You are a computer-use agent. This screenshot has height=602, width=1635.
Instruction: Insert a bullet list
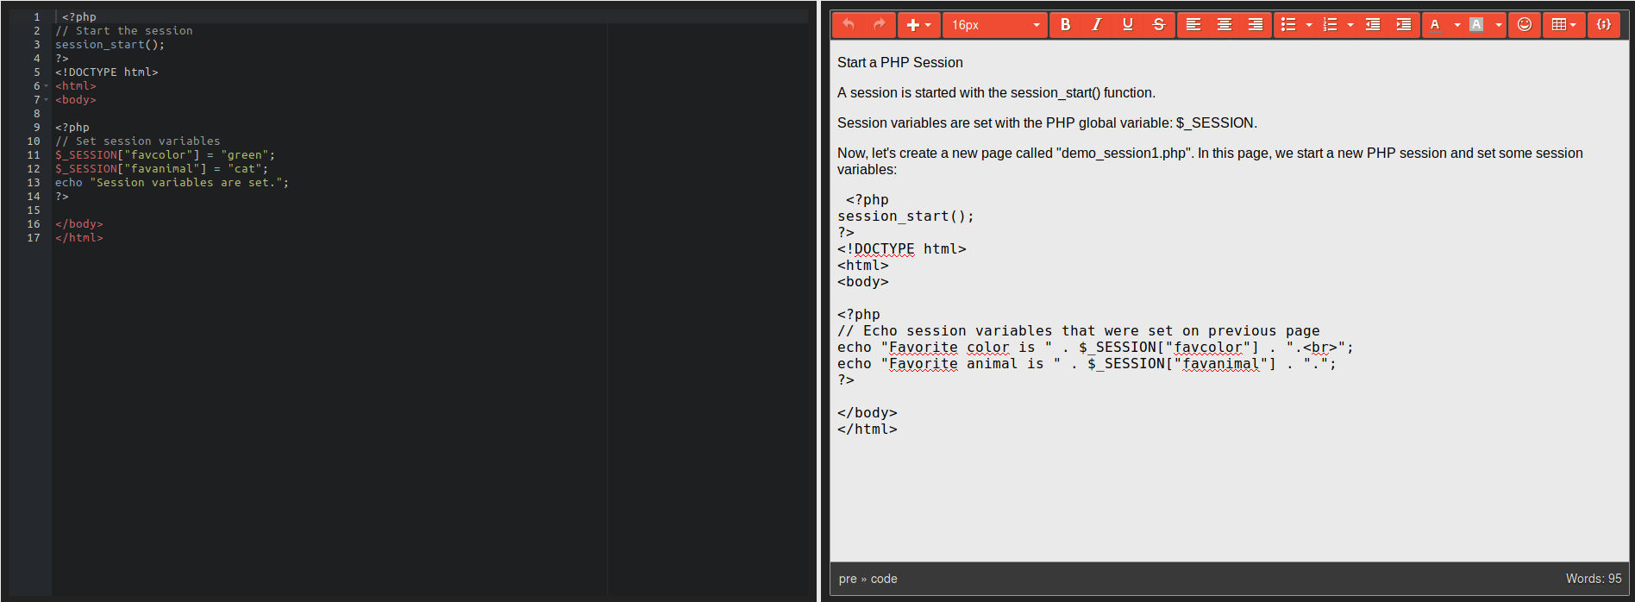tap(1288, 25)
